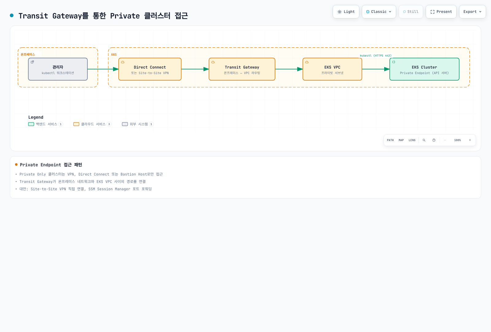Click the cloud icon on Direct Connect
Screen dimensions: 491x332
click(123, 62)
